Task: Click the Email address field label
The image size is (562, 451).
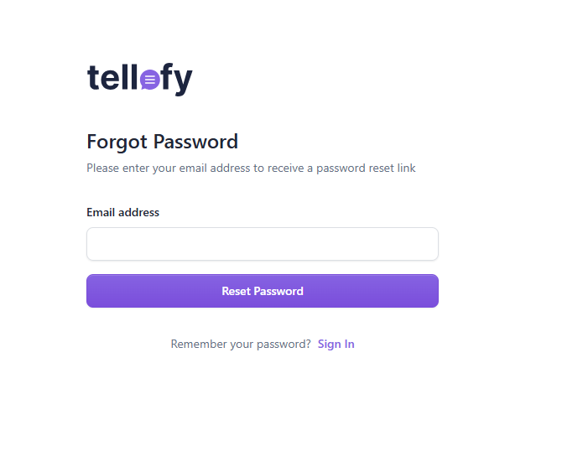Action: pyautogui.click(x=123, y=212)
